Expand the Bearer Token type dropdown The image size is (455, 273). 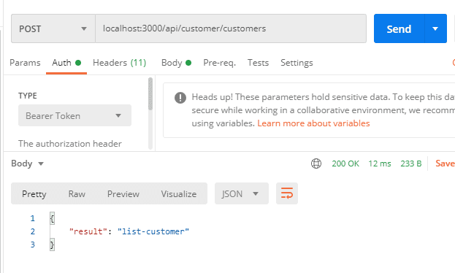pos(74,115)
